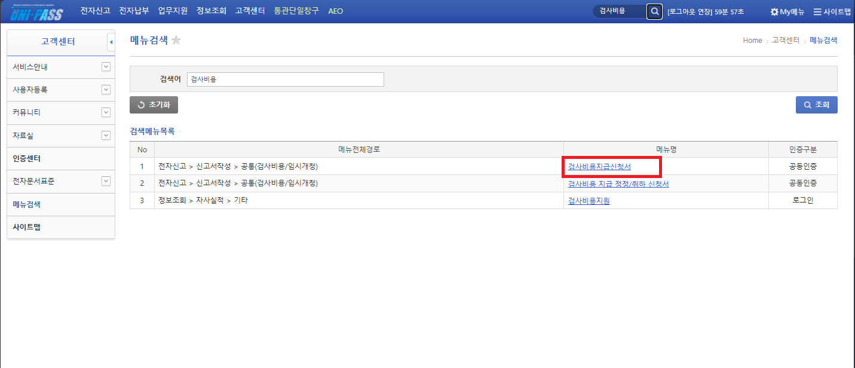
Task: Focus the 검색어 input field
Action: coord(285,79)
